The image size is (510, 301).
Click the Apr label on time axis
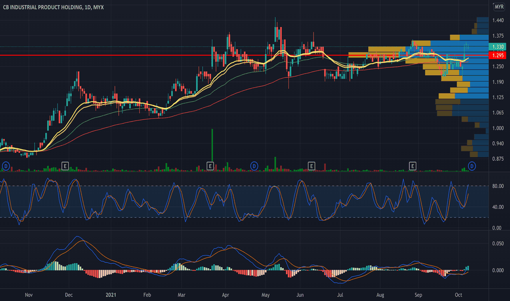pyautogui.click(x=225, y=295)
